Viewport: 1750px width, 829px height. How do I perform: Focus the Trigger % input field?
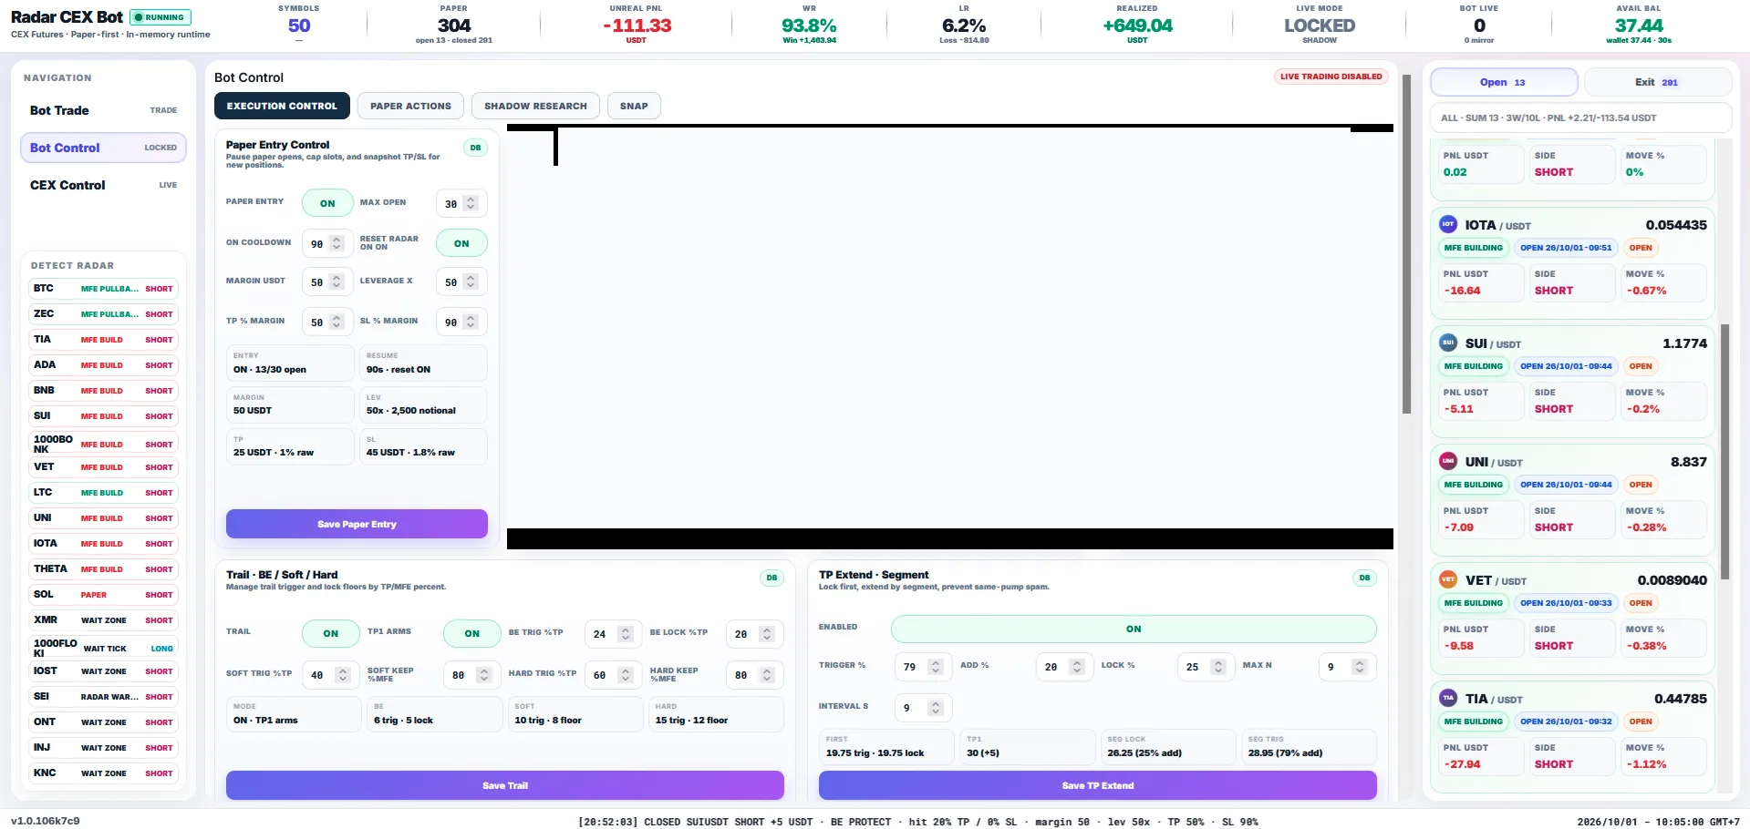(923, 666)
